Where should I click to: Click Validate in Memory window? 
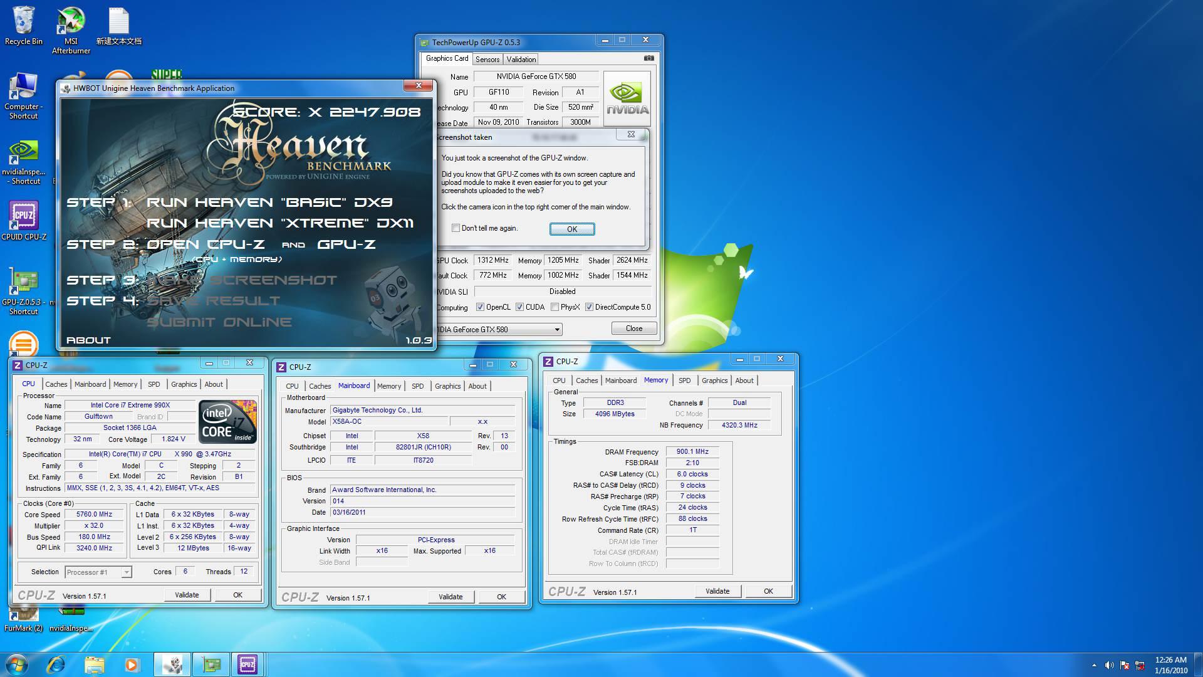(717, 591)
